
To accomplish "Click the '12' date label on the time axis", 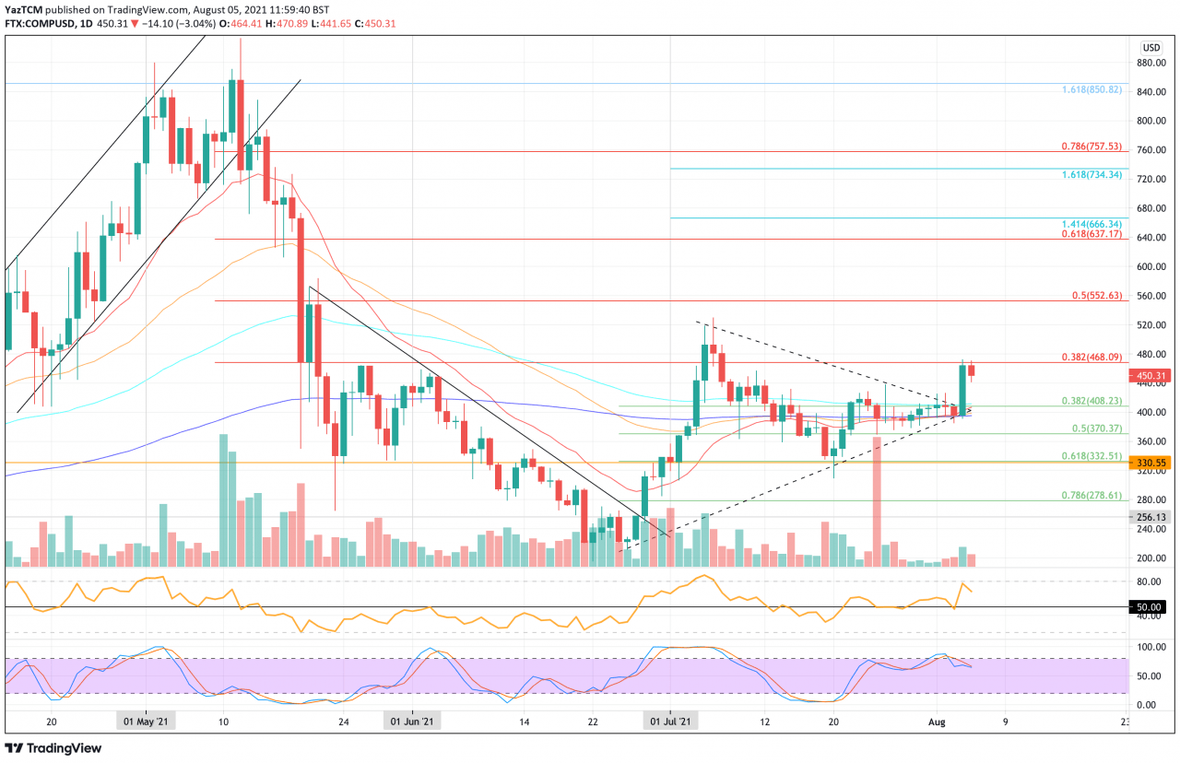I will pyautogui.click(x=764, y=722).
